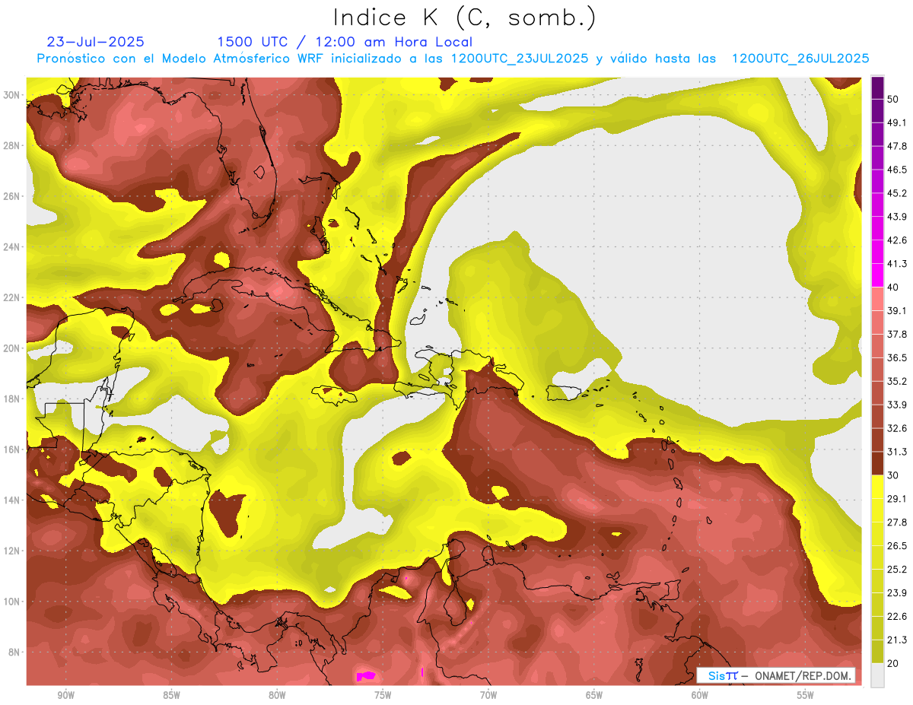Click the "32.6" color bar label
This screenshot has height=705, width=913.
[x=897, y=428]
